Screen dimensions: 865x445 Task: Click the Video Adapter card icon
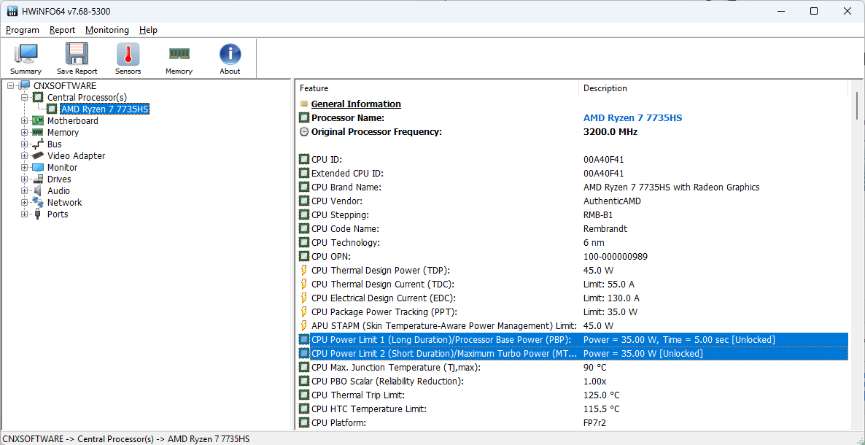pos(38,155)
